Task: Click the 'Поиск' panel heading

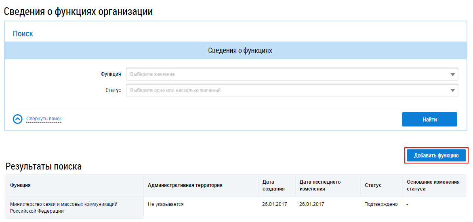Action: click(x=23, y=34)
